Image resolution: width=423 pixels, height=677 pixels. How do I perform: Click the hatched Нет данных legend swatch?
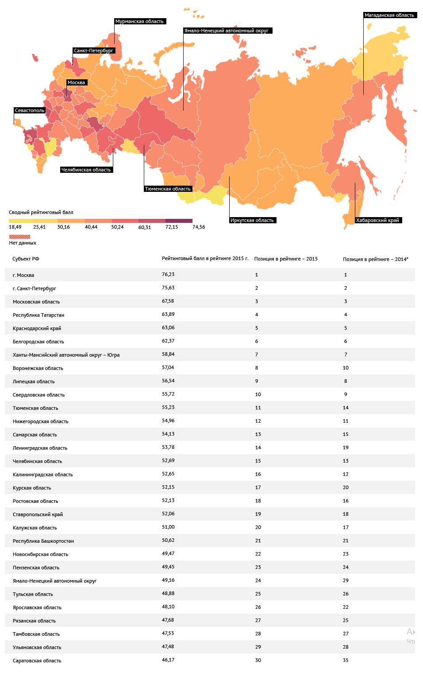tap(19, 237)
